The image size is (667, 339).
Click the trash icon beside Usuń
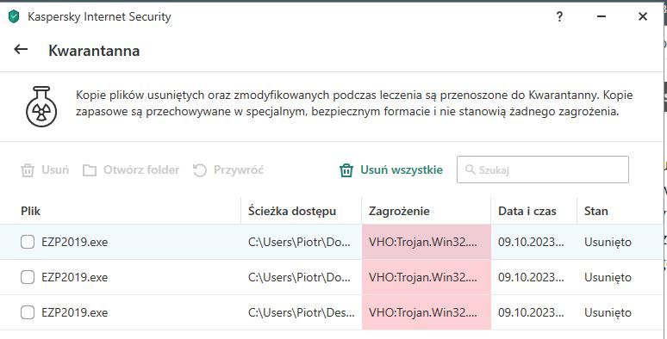pyautogui.click(x=28, y=170)
